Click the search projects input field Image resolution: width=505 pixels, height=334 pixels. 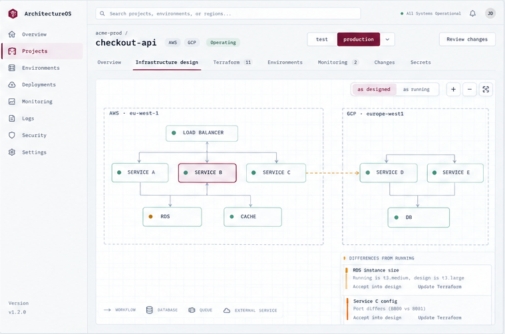[x=228, y=13]
